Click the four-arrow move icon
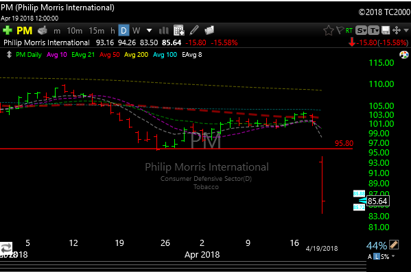The width and height of the screenshot is (411, 272). [x=397, y=30]
